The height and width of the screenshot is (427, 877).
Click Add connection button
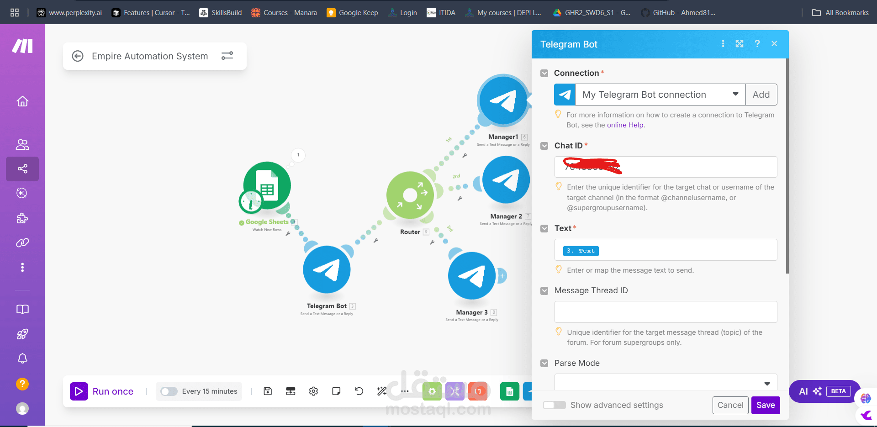click(761, 95)
